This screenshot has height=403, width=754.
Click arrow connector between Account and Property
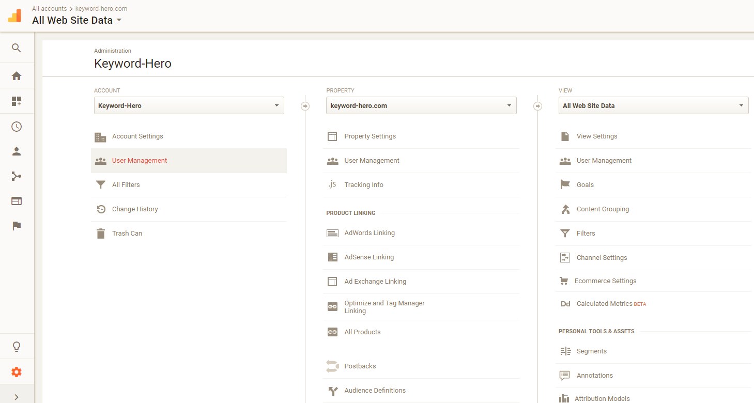[x=305, y=106]
